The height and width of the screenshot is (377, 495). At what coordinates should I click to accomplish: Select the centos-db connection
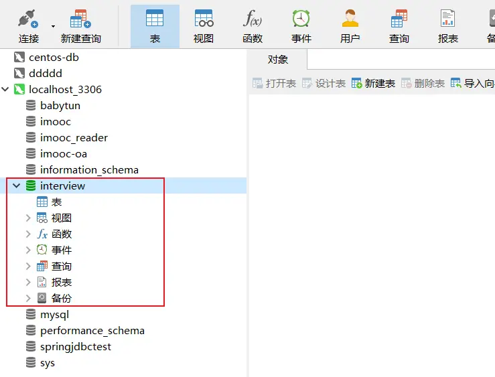point(54,58)
